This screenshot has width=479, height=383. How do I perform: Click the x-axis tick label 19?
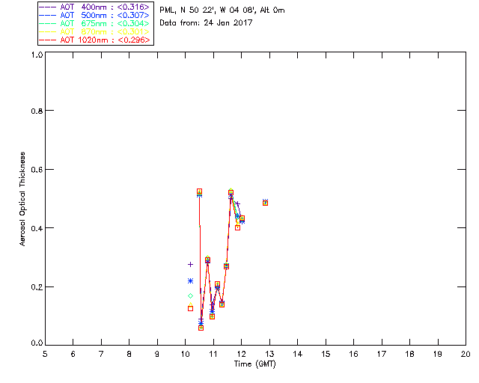[x=438, y=354]
